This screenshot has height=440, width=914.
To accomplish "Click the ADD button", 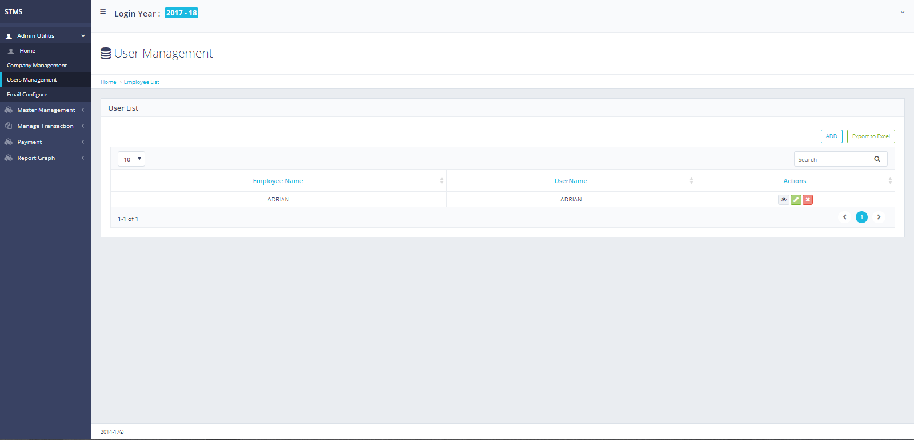I will coord(831,136).
